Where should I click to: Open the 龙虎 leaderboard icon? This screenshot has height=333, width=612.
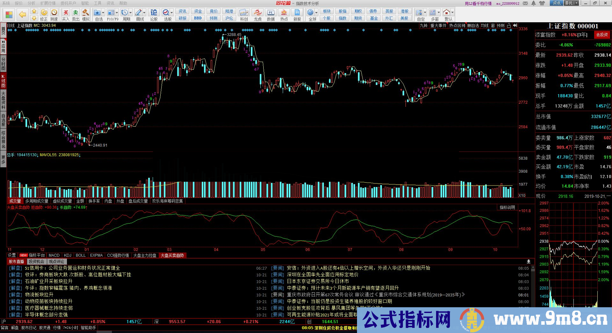point(258,12)
